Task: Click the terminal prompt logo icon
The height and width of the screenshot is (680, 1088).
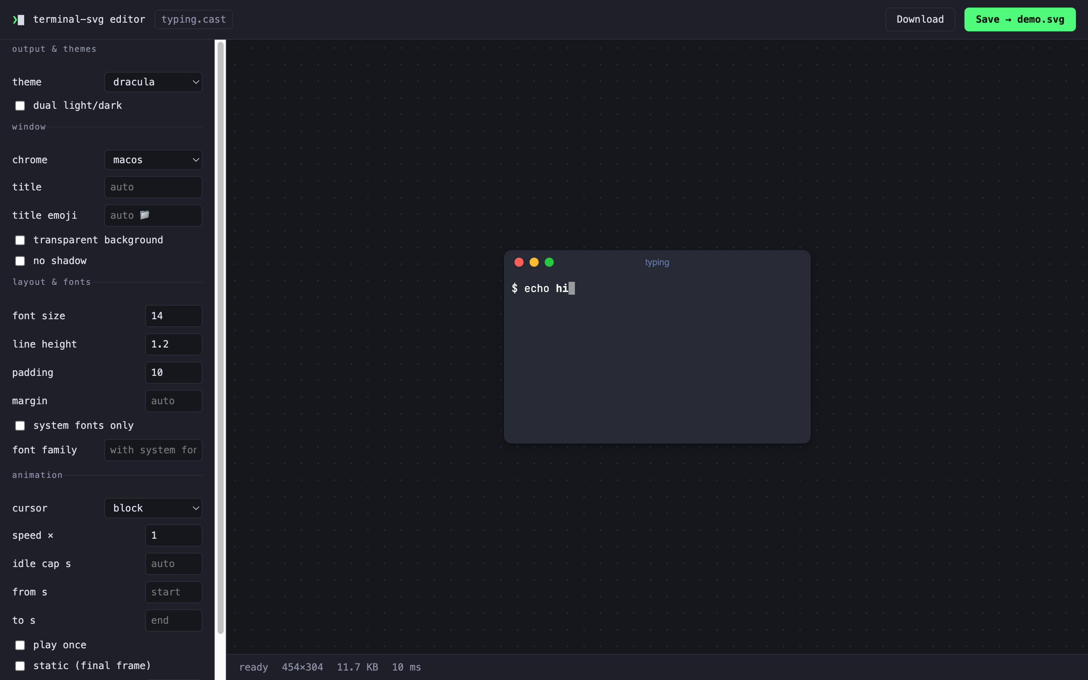Action: pyautogui.click(x=19, y=20)
